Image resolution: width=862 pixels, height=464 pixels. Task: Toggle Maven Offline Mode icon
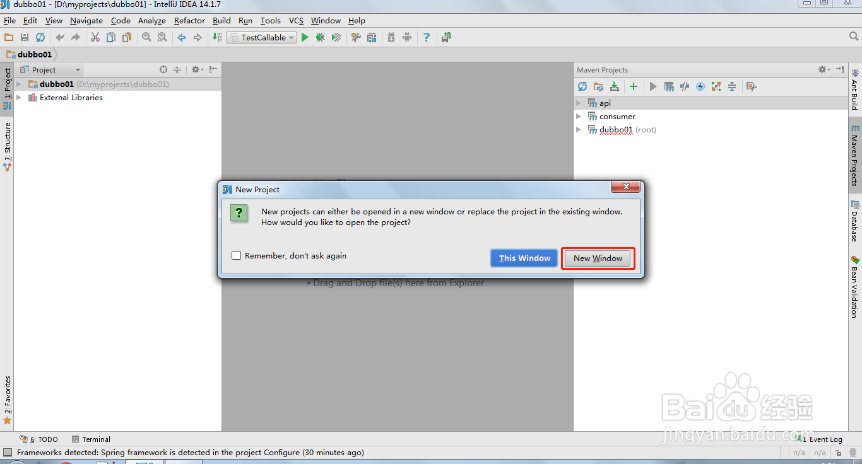point(685,86)
